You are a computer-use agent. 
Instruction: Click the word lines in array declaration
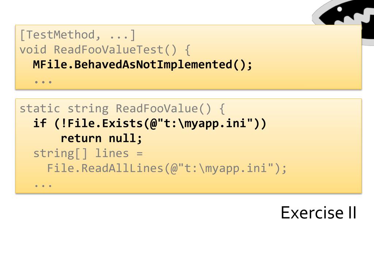(112, 153)
